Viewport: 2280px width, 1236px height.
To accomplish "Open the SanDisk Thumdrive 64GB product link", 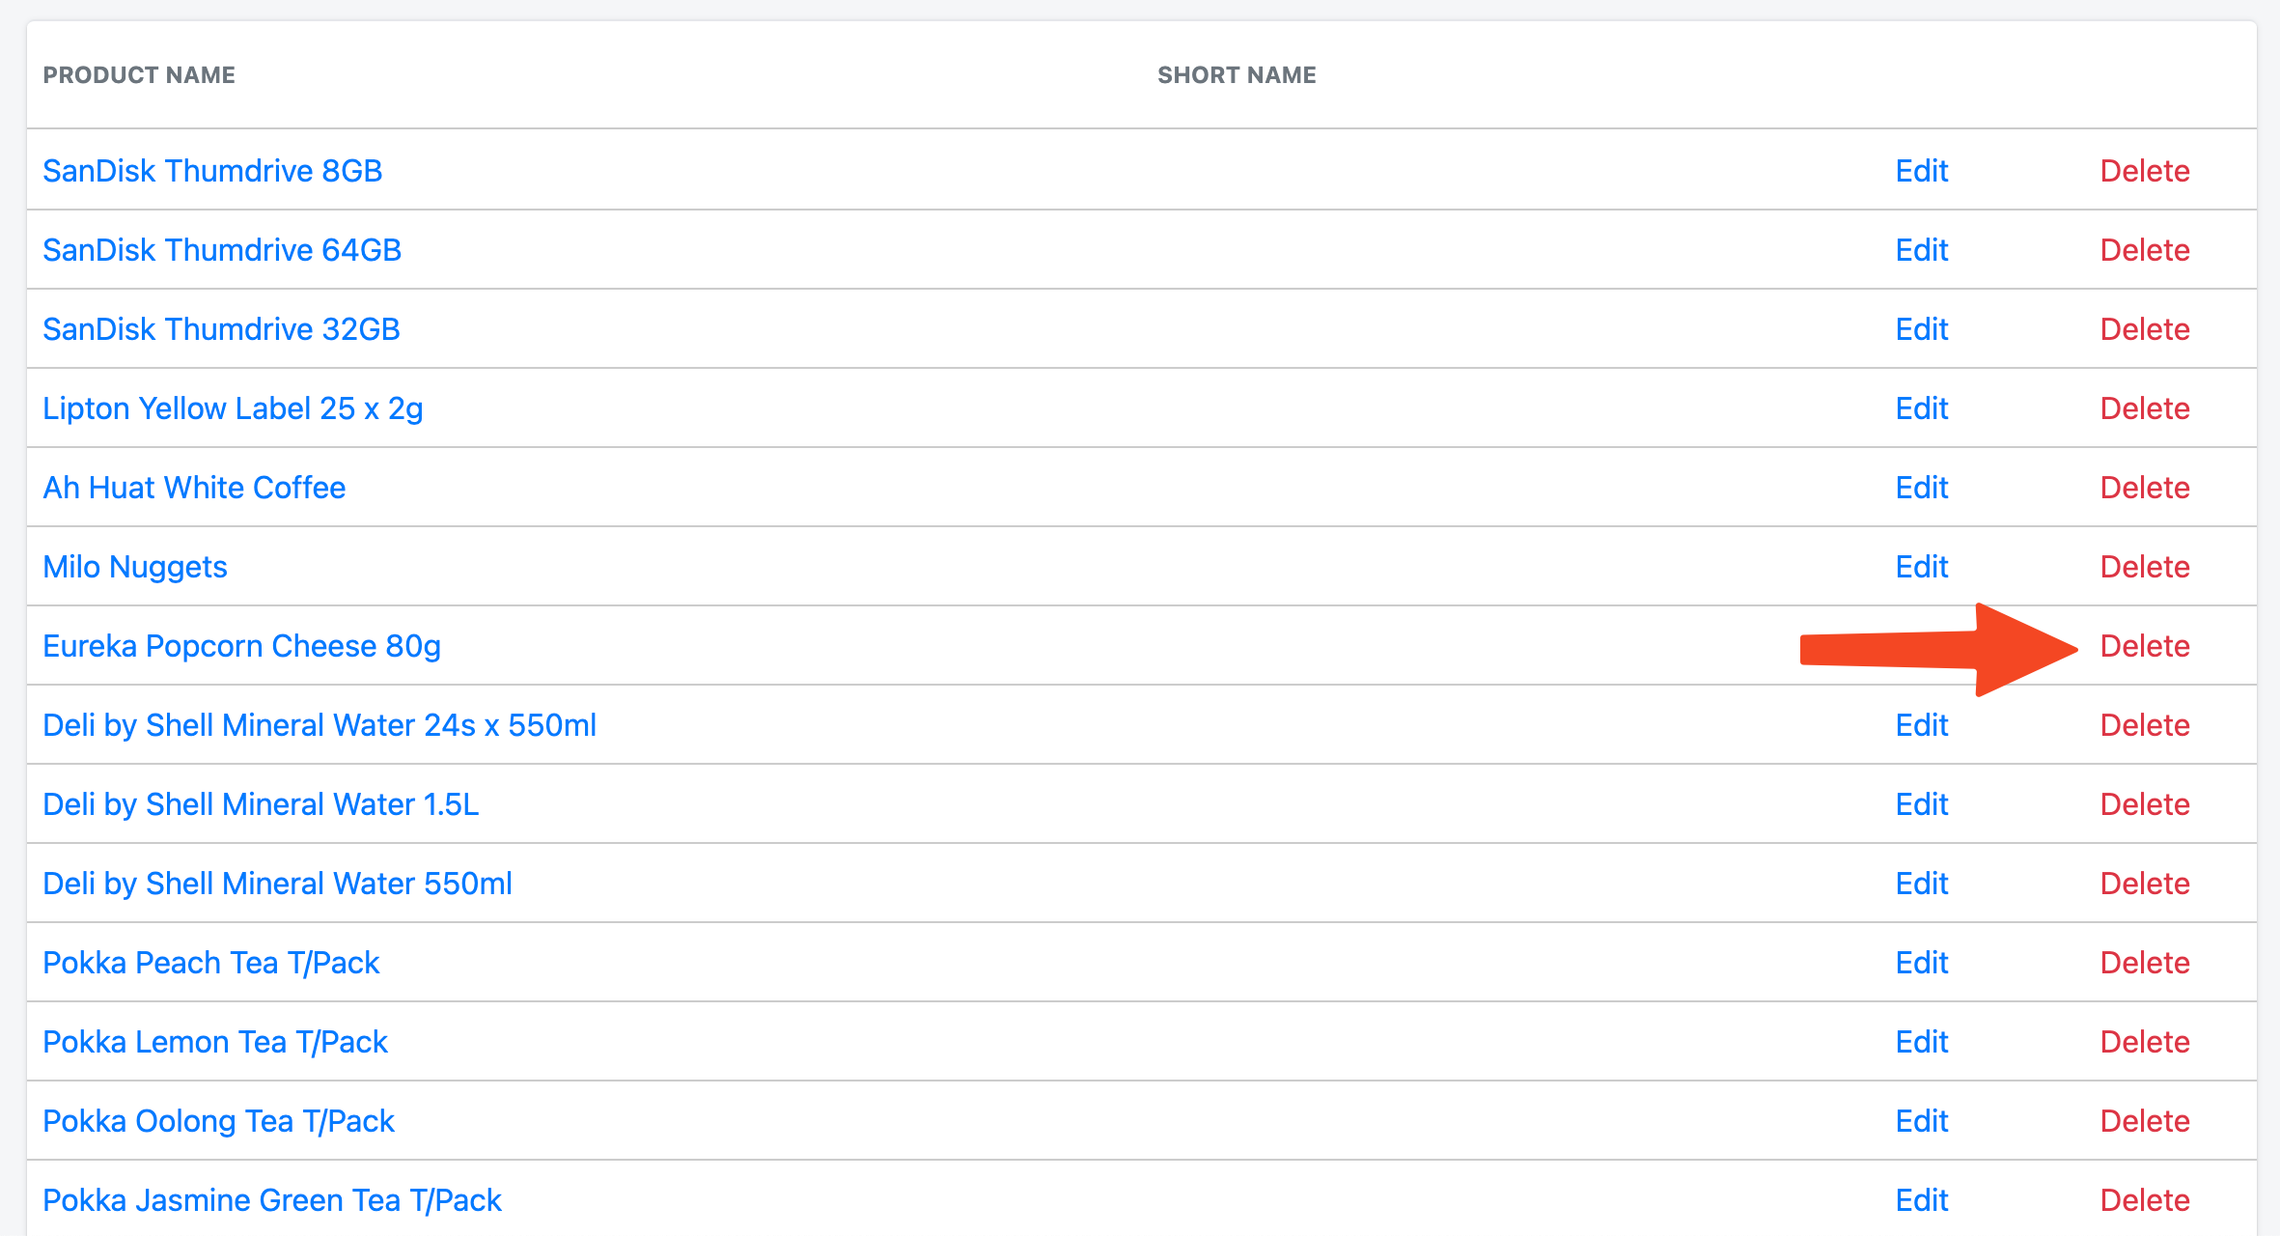I will click(x=222, y=250).
